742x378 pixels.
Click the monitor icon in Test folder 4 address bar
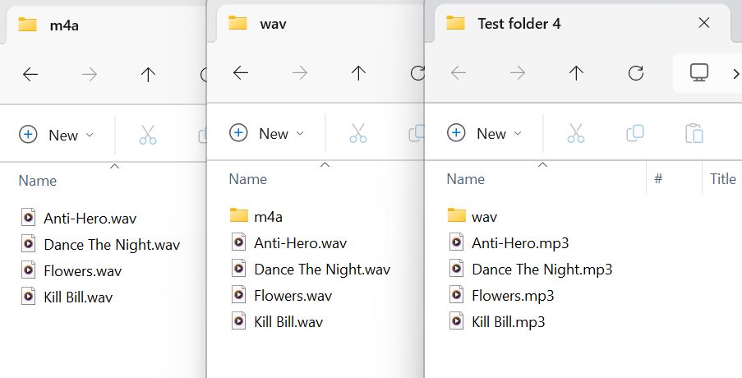[699, 73]
